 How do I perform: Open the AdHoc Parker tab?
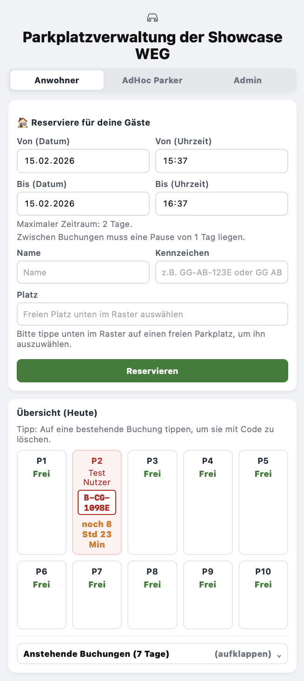[x=152, y=80]
